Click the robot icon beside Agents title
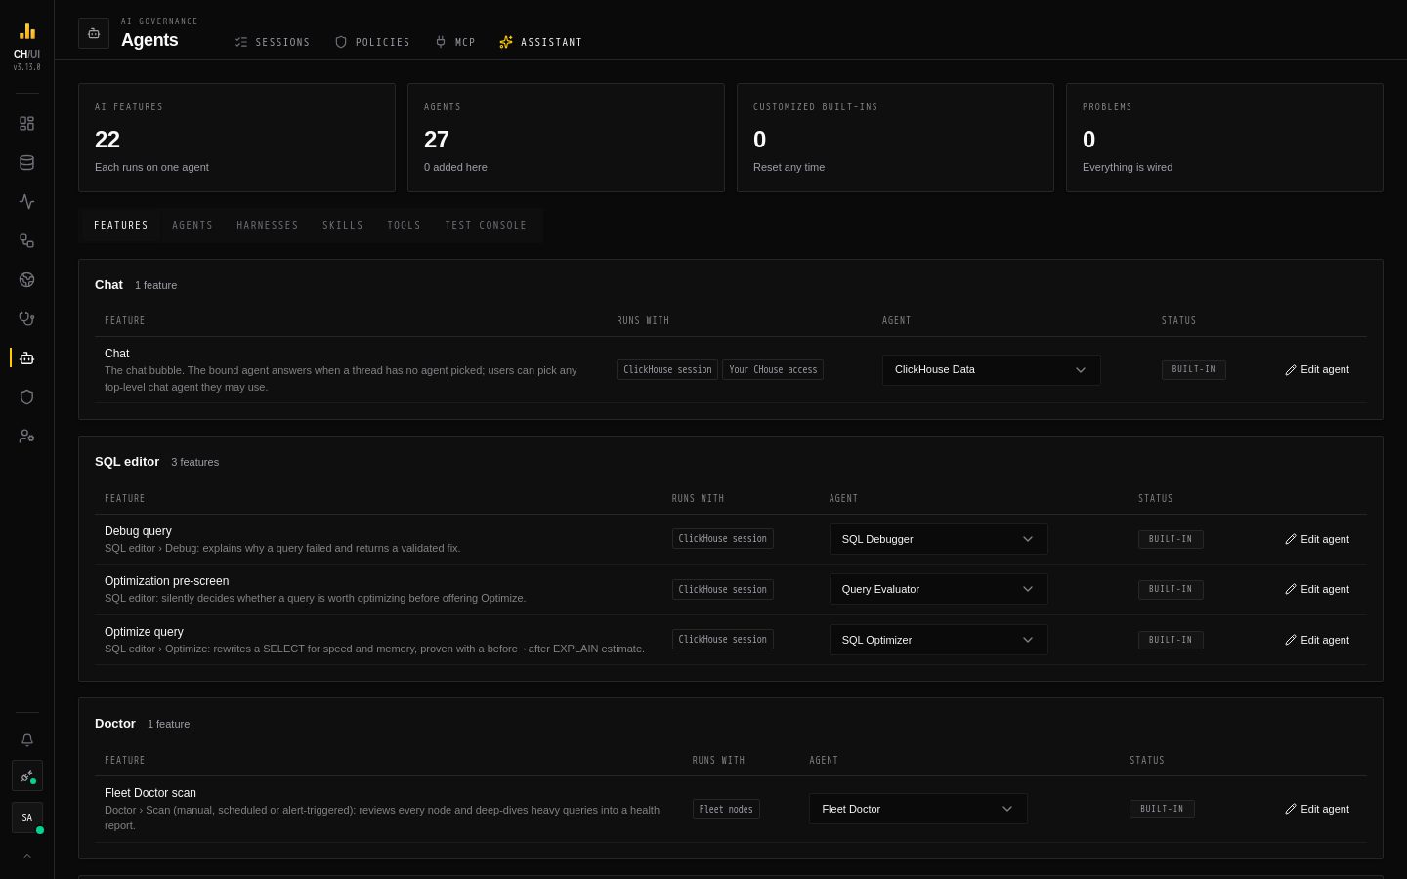Viewport: 1407px width, 879px height. click(x=94, y=33)
